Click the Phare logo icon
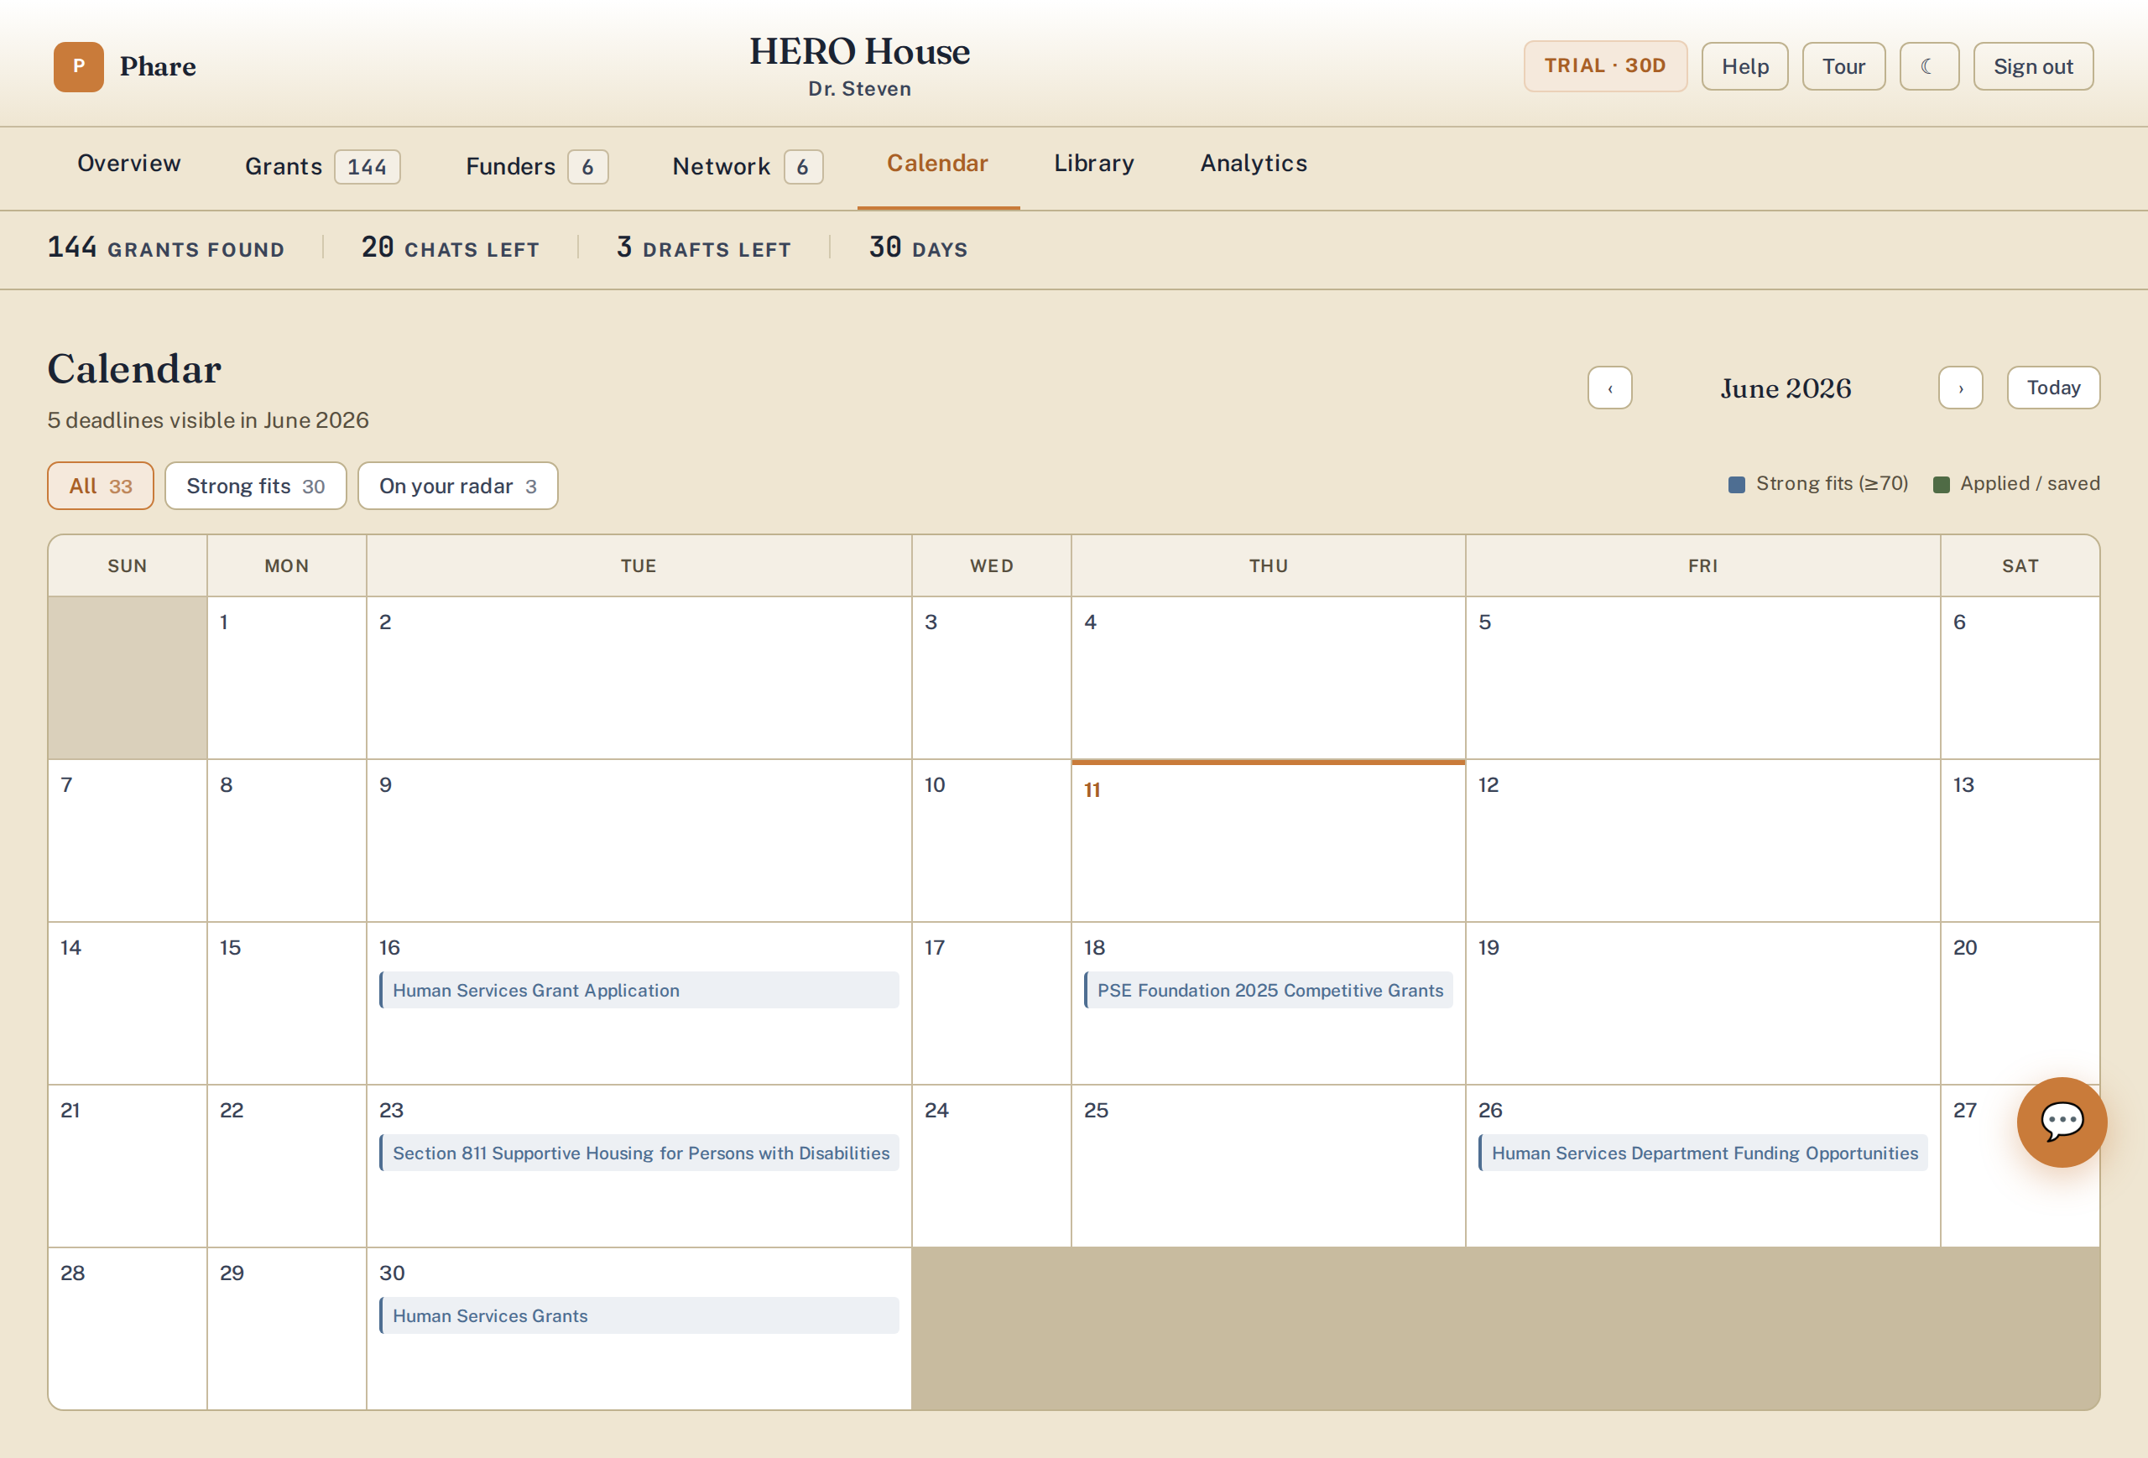The height and width of the screenshot is (1458, 2148). (79, 66)
